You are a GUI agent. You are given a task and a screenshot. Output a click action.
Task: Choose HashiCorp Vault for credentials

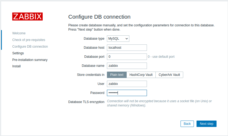141,75
